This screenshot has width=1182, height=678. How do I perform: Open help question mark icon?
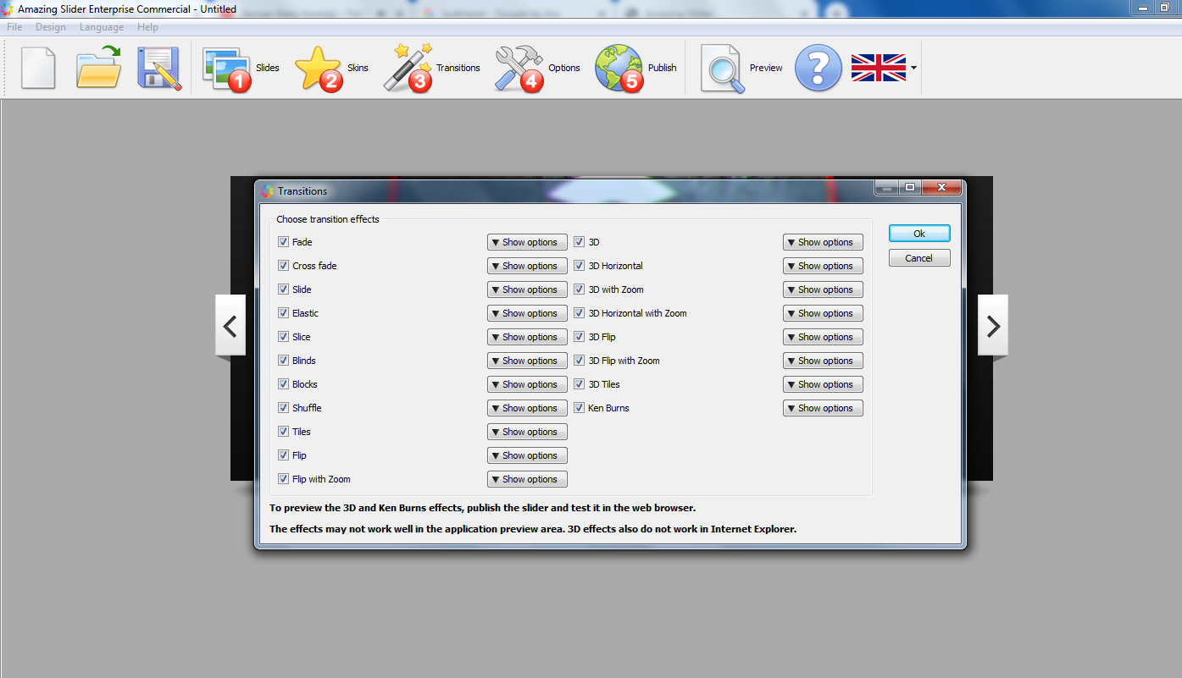(x=819, y=68)
